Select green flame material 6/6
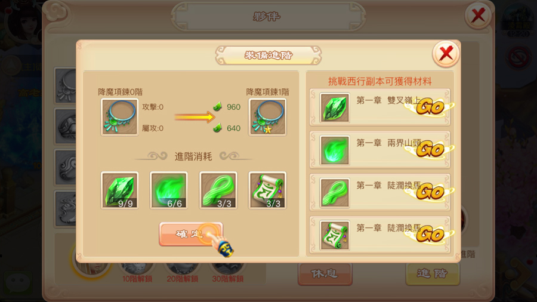Image resolution: width=537 pixels, height=302 pixels. (x=168, y=190)
